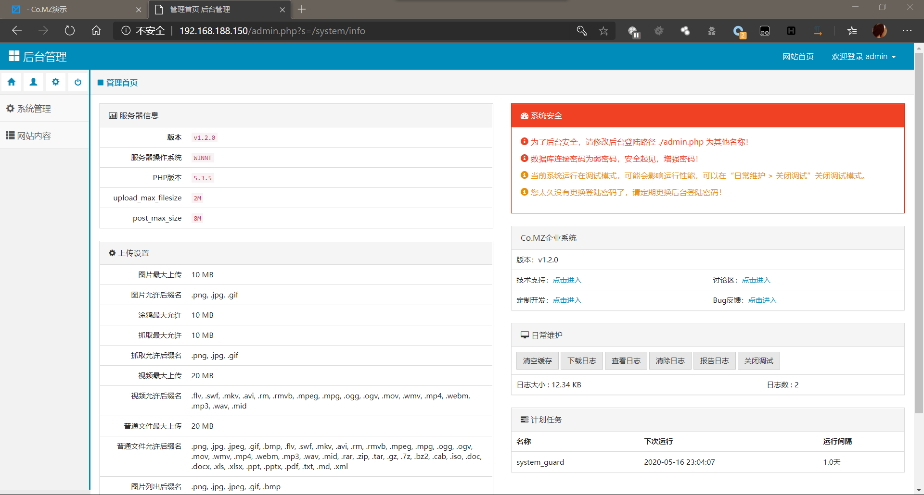This screenshot has width=924, height=495.
Task: Click the white three-circle cluster extension icon
Action: (x=685, y=31)
